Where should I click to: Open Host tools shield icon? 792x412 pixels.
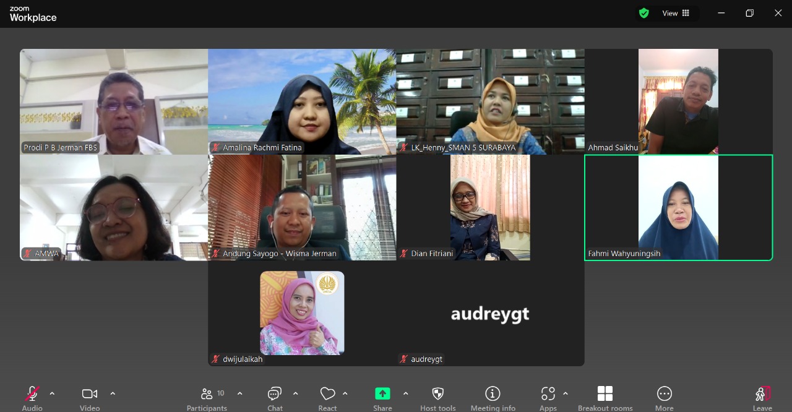click(x=437, y=394)
